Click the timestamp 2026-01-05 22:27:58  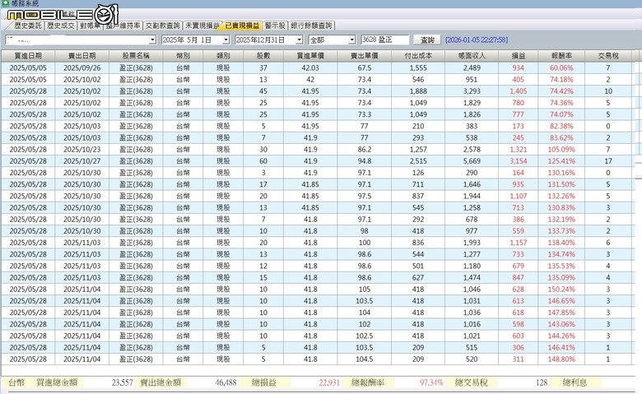click(x=477, y=39)
